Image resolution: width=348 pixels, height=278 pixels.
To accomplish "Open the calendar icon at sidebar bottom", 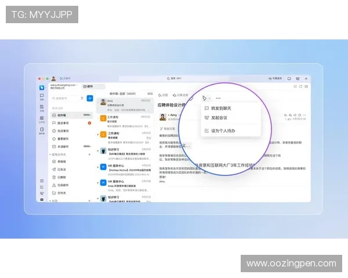I will pyautogui.click(x=42, y=181).
